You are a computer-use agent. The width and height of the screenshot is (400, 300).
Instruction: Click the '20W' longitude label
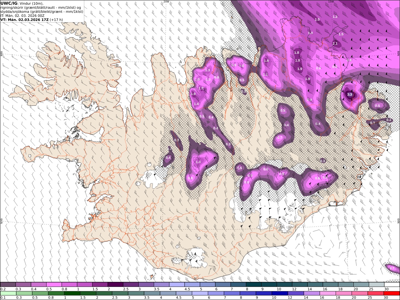pyautogui.click(x=166, y=2)
